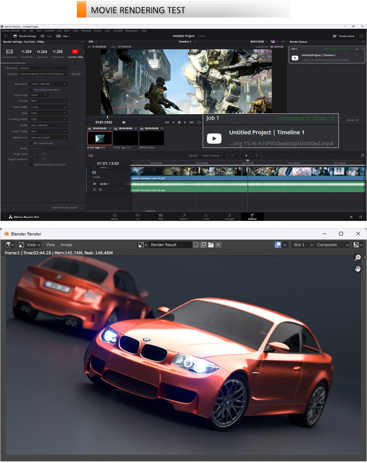Switch to the Cut page

(138, 217)
